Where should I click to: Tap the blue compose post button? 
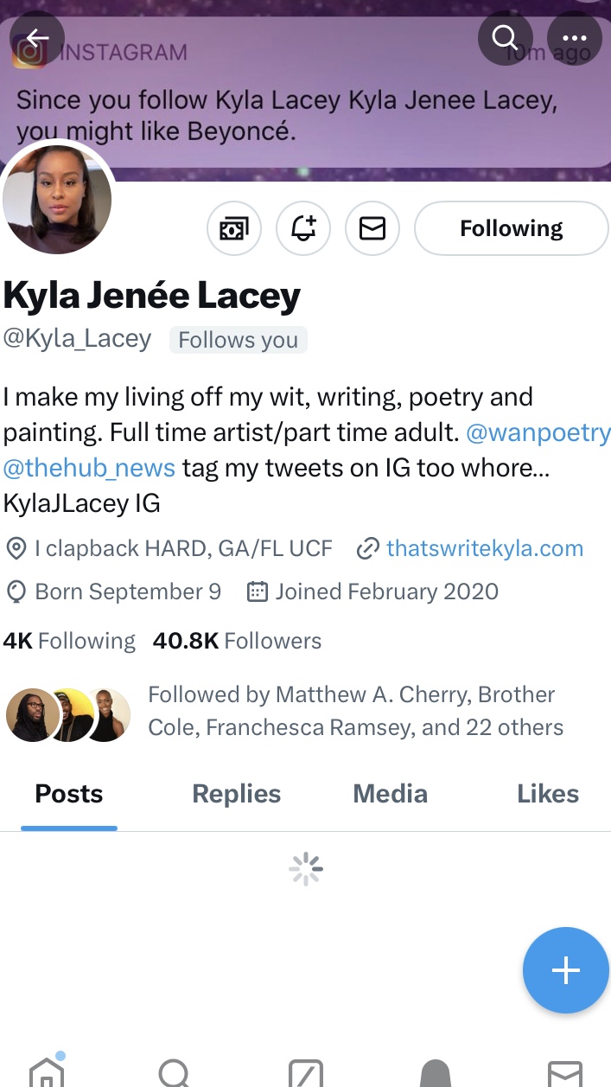click(565, 970)
